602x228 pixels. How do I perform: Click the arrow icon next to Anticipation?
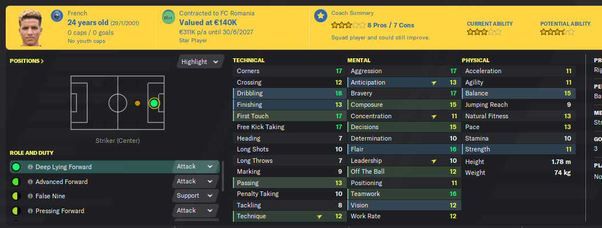tap(434, 82)
